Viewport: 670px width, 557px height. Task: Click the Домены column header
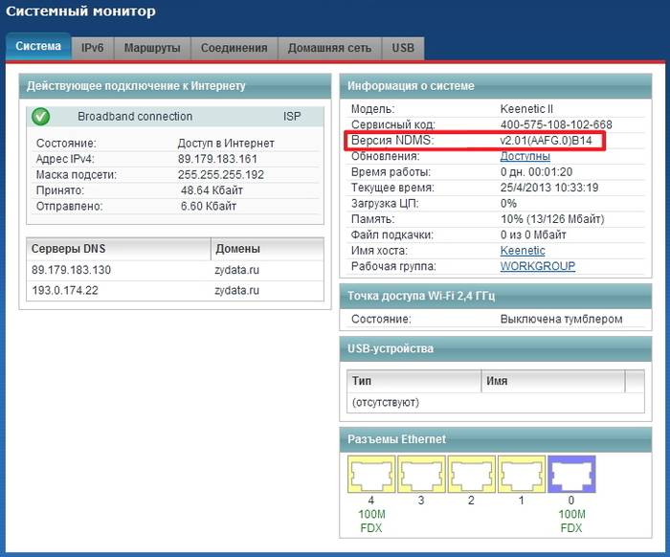click(x=266, y=249)
